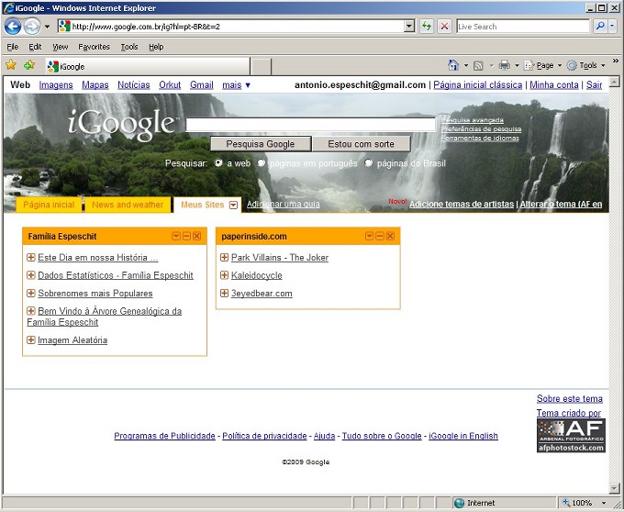This screenshot has height=512, width=624.
Task: Minimize the Família Espeschit gadget
Action: click(187, 237)
